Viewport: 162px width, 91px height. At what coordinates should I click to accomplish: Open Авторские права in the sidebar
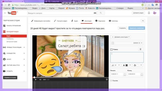coord(12,42)
